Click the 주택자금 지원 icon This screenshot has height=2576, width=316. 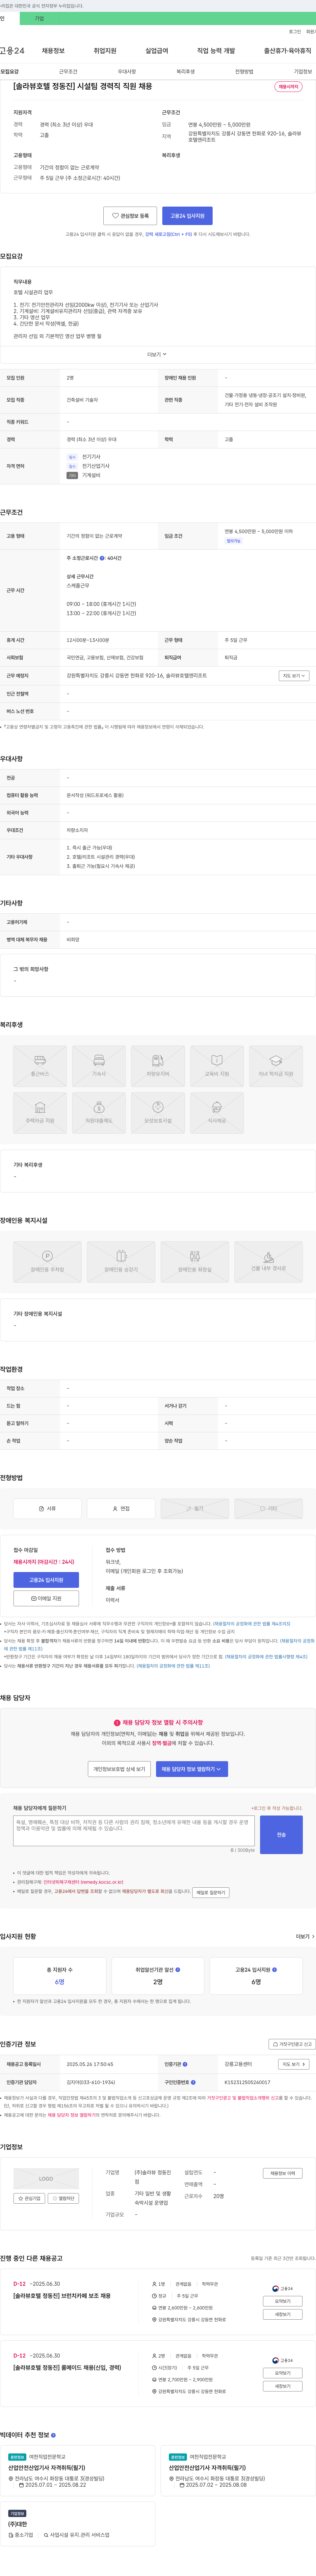[40, 1113]
